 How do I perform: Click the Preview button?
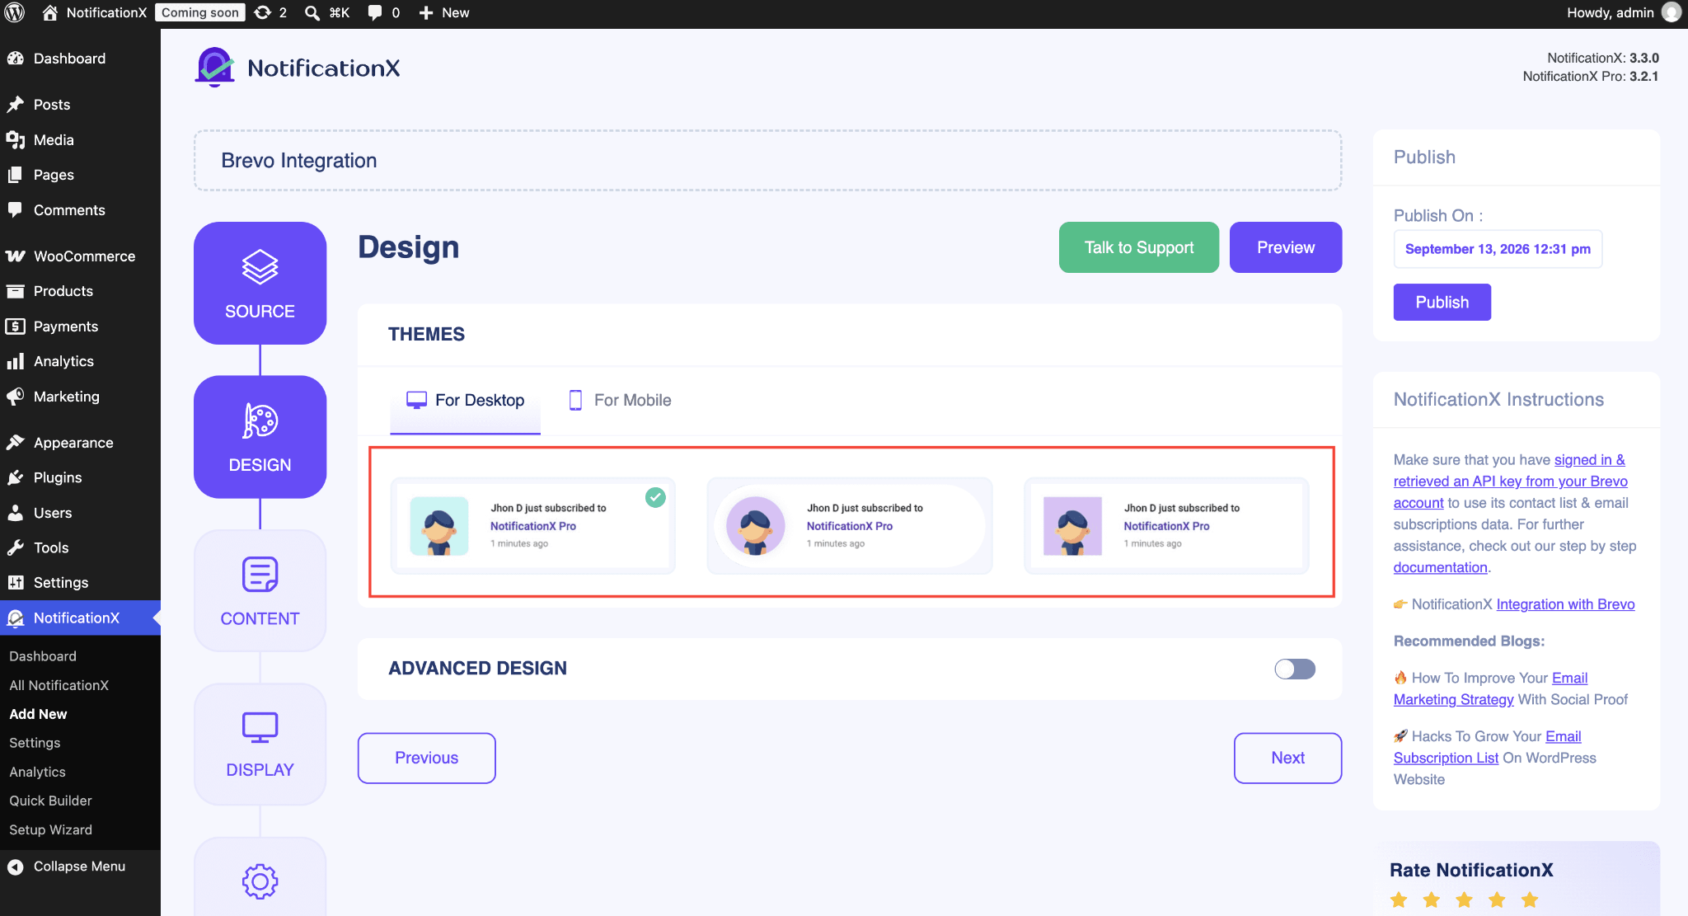[1285, 247]
